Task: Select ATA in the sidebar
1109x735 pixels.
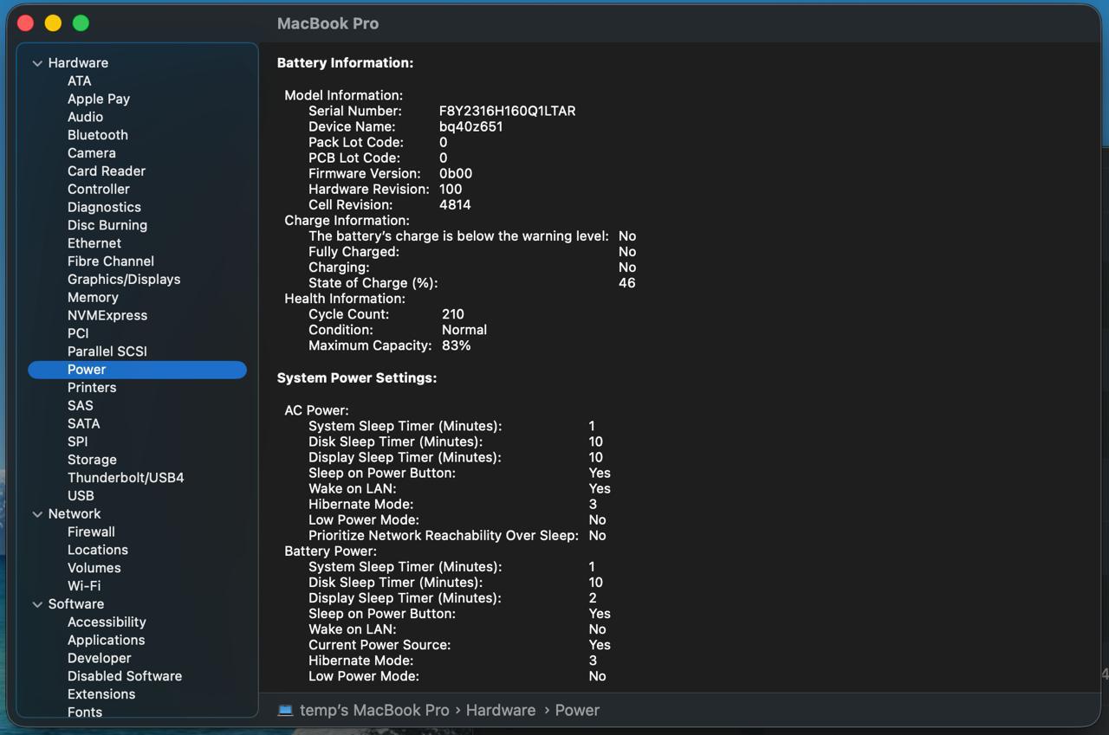Action: (79, 81)
